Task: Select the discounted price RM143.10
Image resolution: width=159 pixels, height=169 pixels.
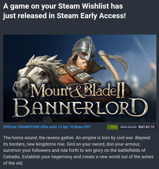Action: 146,127
